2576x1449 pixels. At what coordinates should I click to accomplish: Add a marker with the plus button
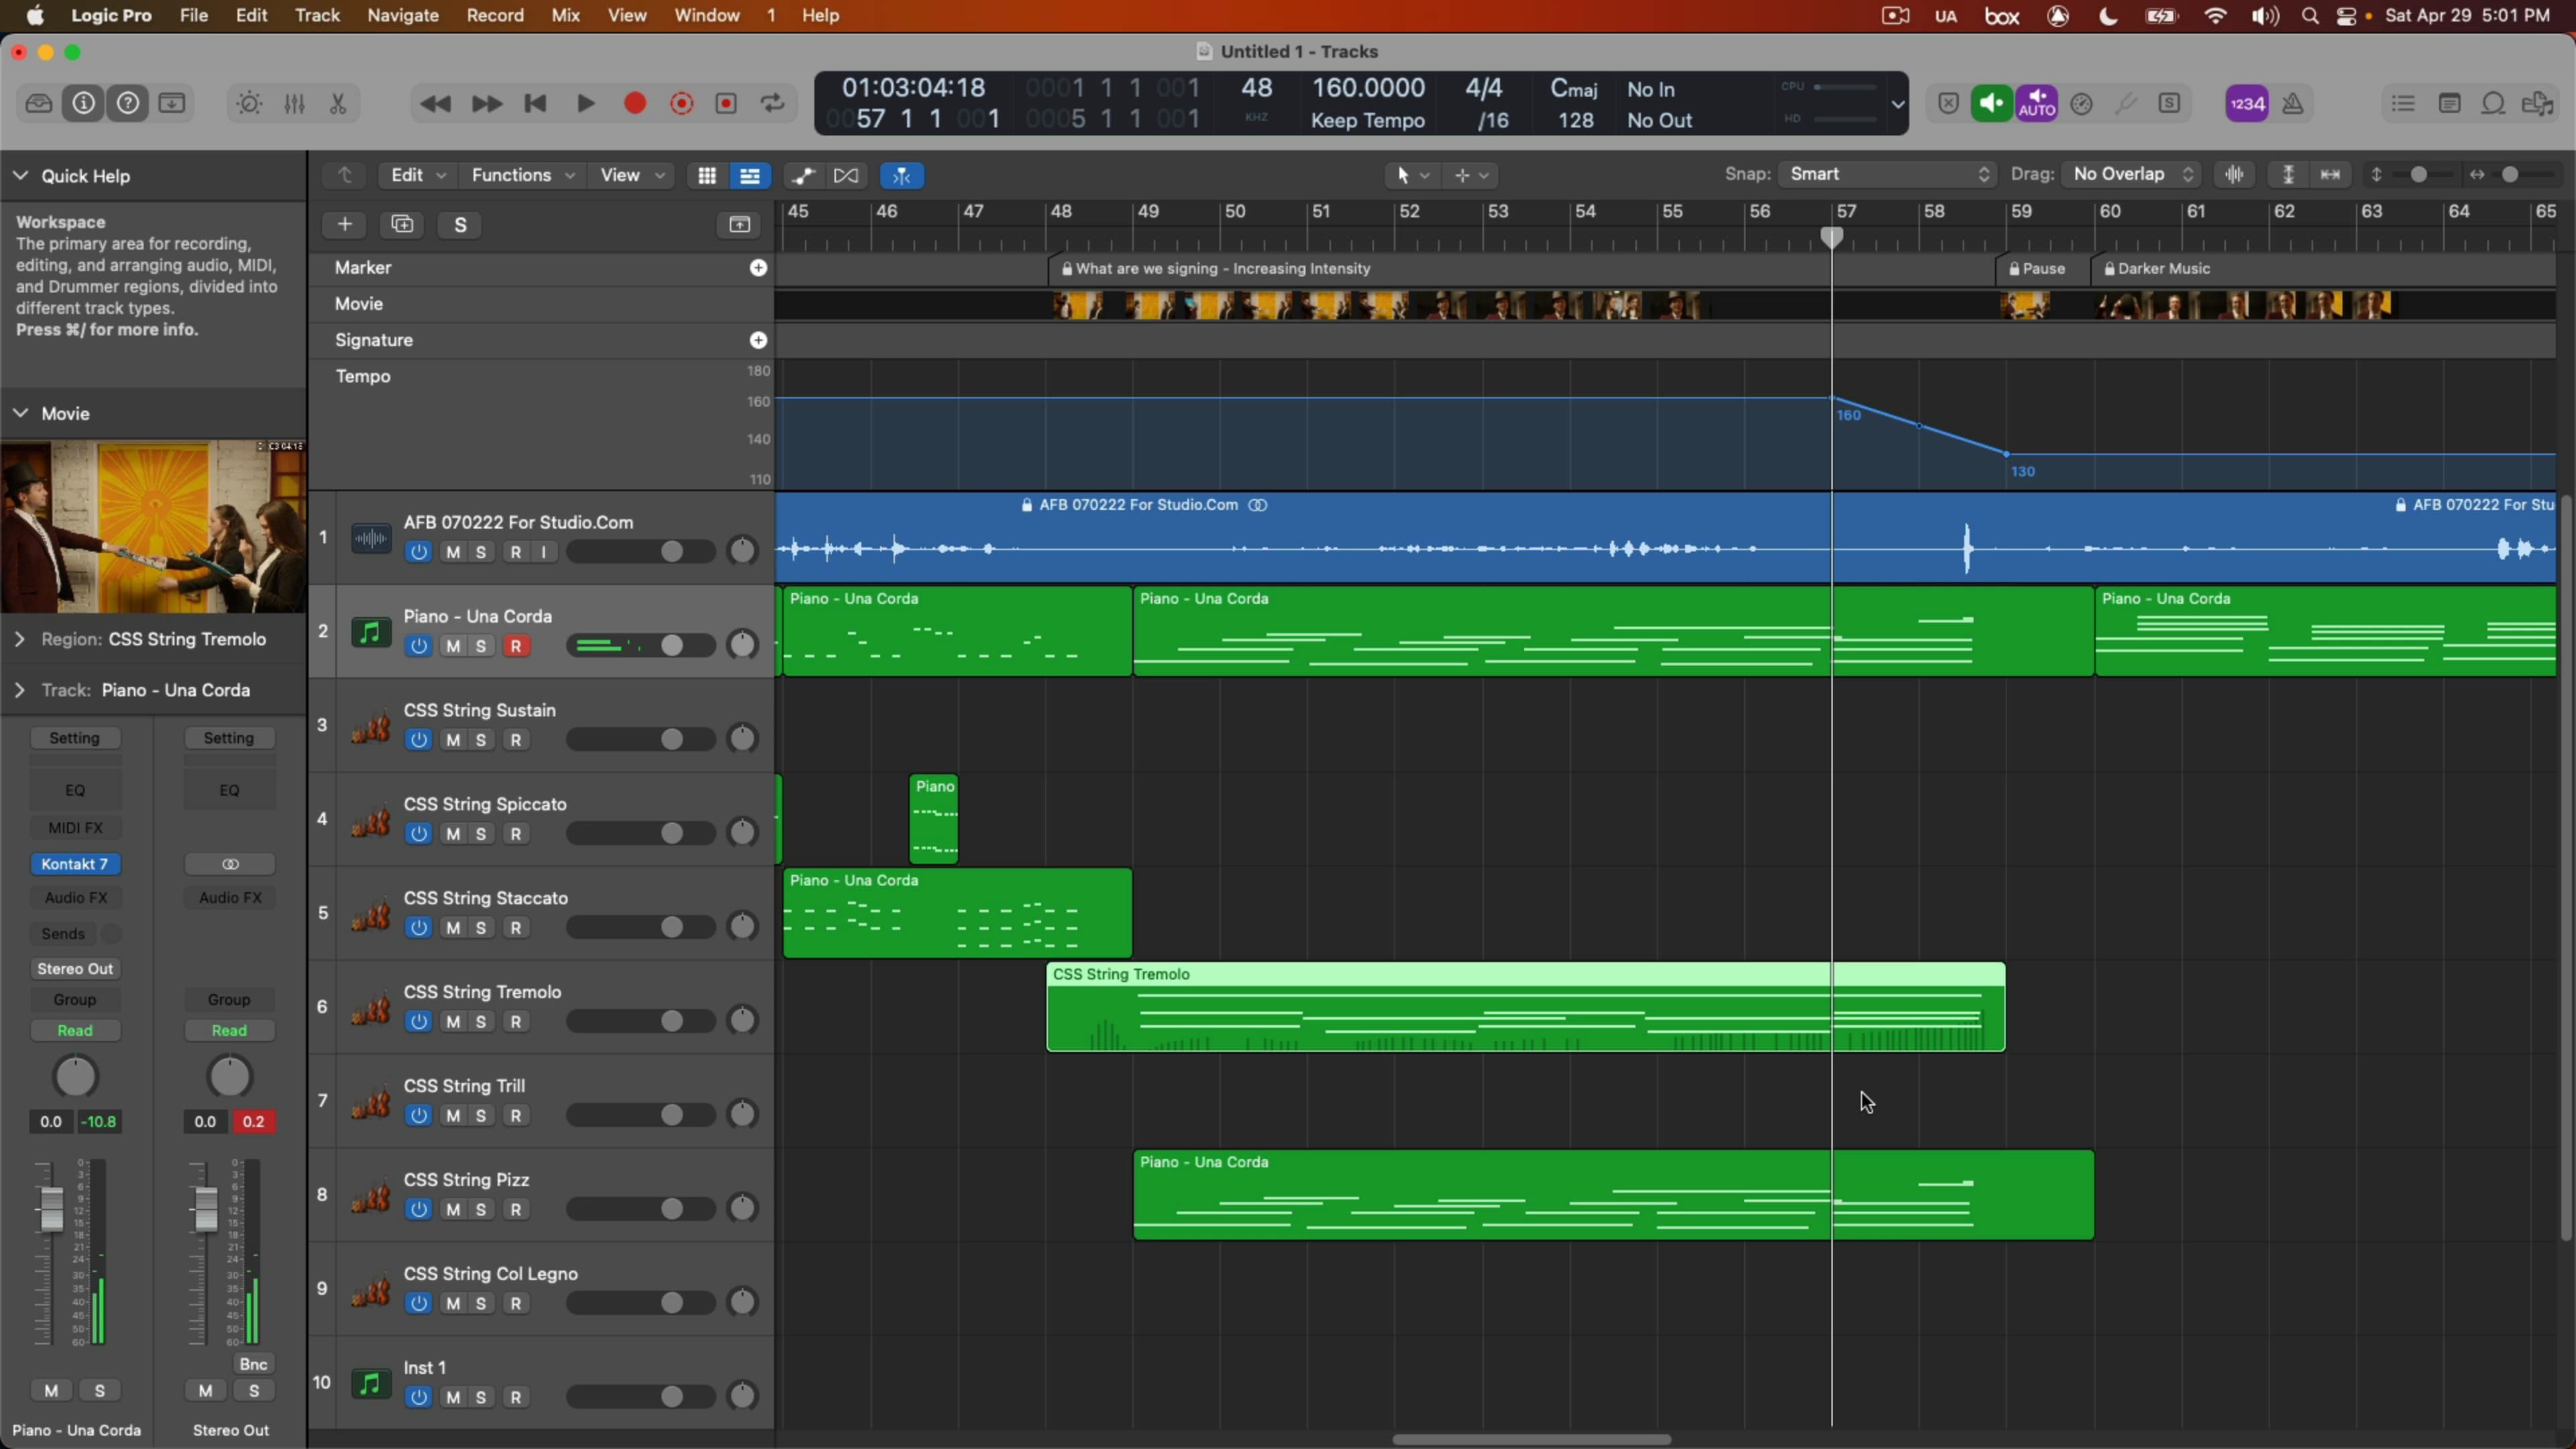759,267
